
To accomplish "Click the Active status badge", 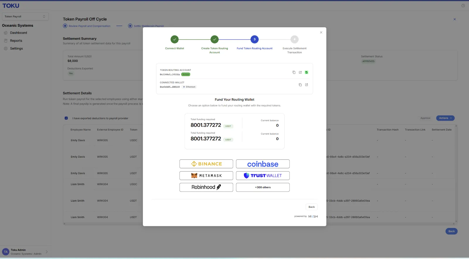I will (x=186, y=74).
